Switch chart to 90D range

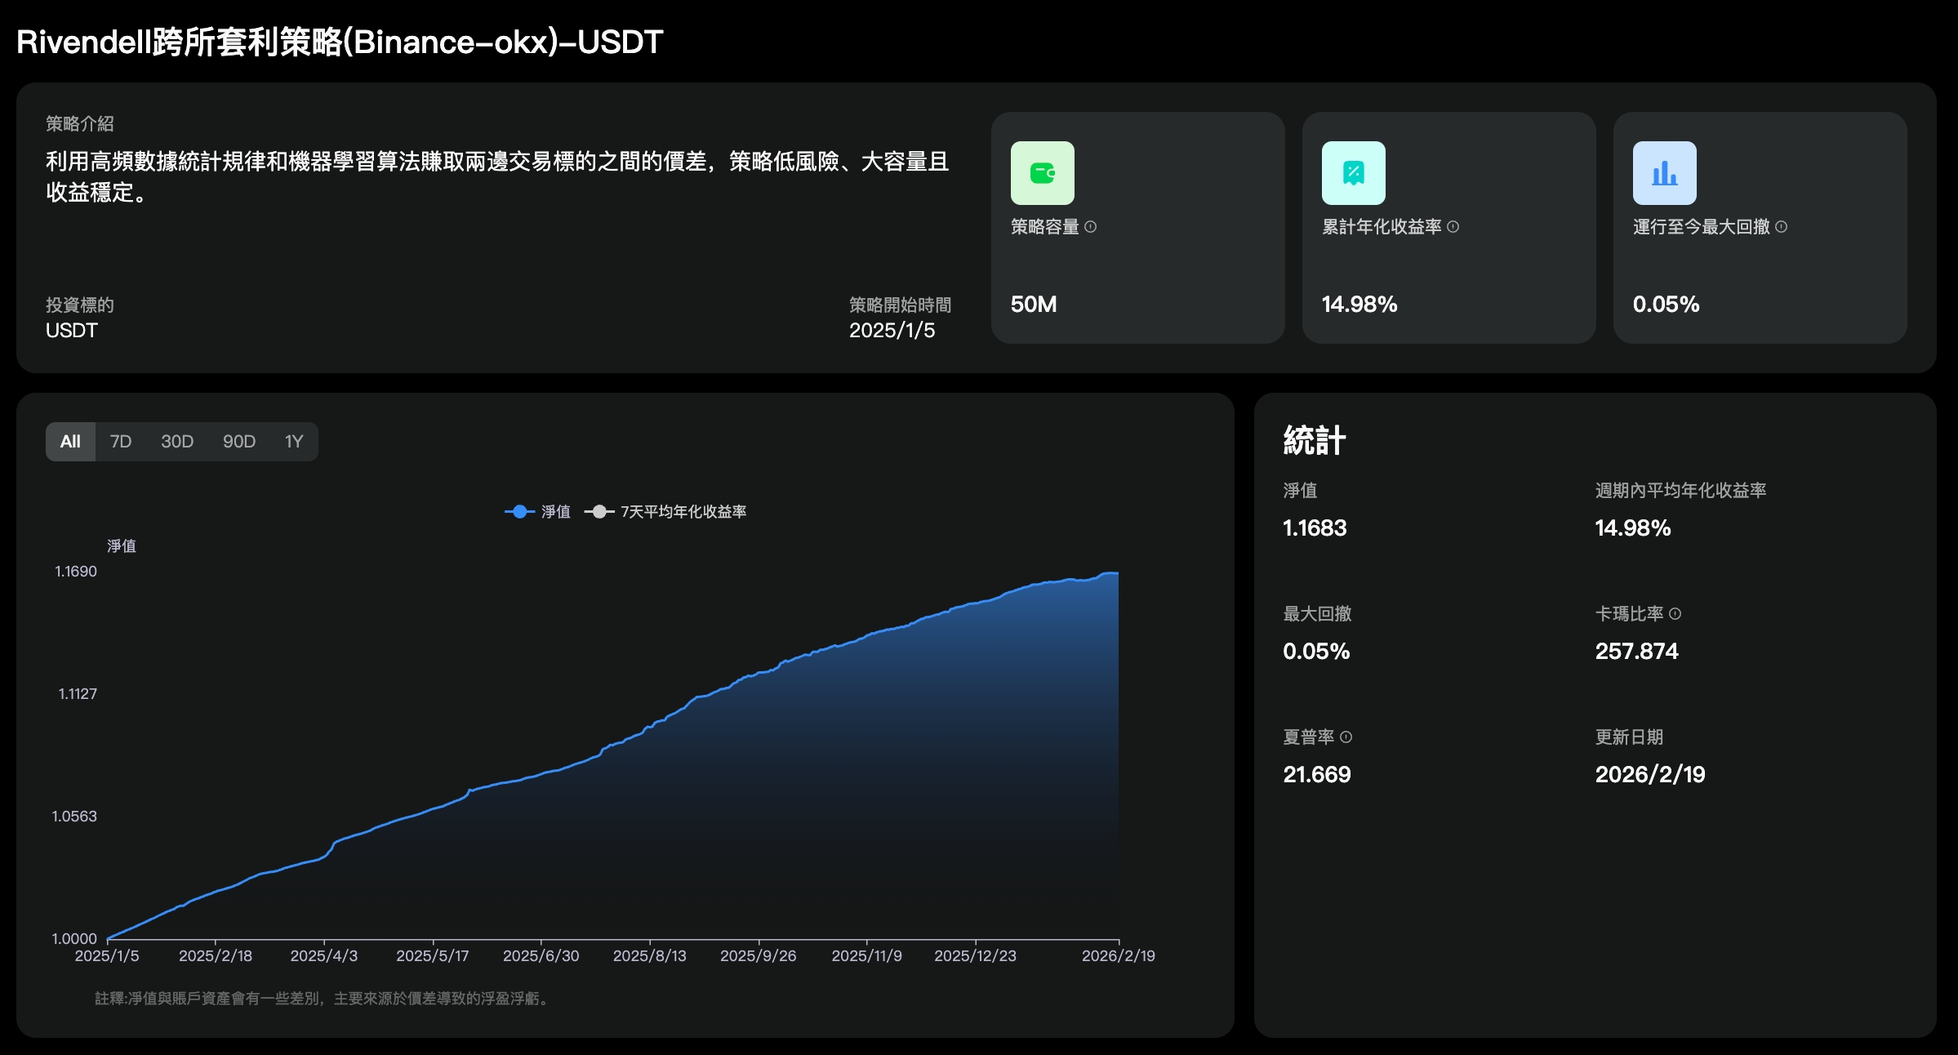(x=239, y=442)
